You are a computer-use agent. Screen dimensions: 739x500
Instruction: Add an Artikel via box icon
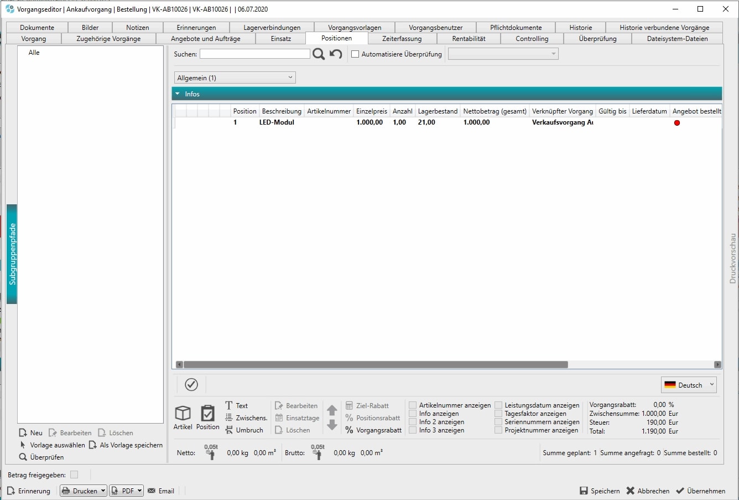click(183, 417)
